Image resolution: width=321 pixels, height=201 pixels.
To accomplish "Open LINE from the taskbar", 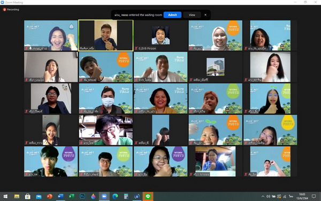I will [148, 196].
